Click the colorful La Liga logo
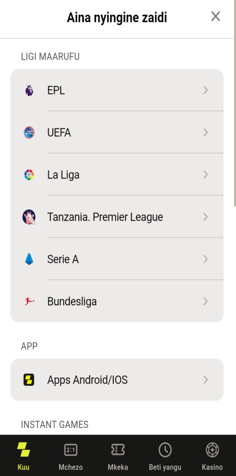The height and width of the screenshot is (476, 236). pos(29,175)
